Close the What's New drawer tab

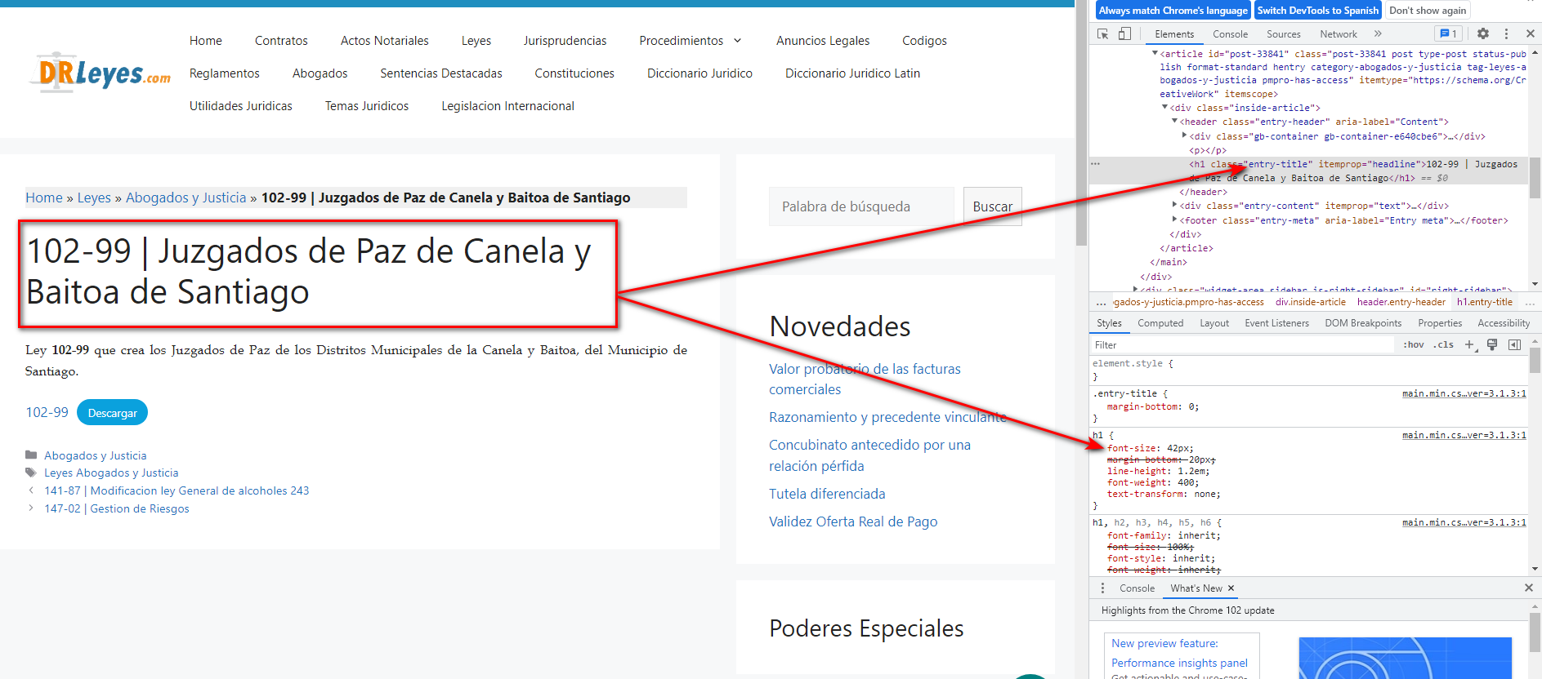point(1231,588)
